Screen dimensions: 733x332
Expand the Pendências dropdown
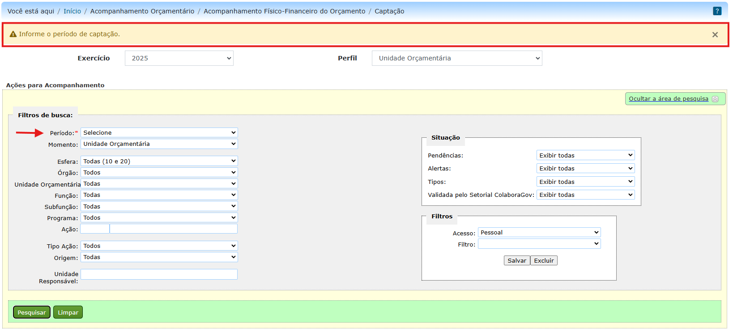pos(585,155)
